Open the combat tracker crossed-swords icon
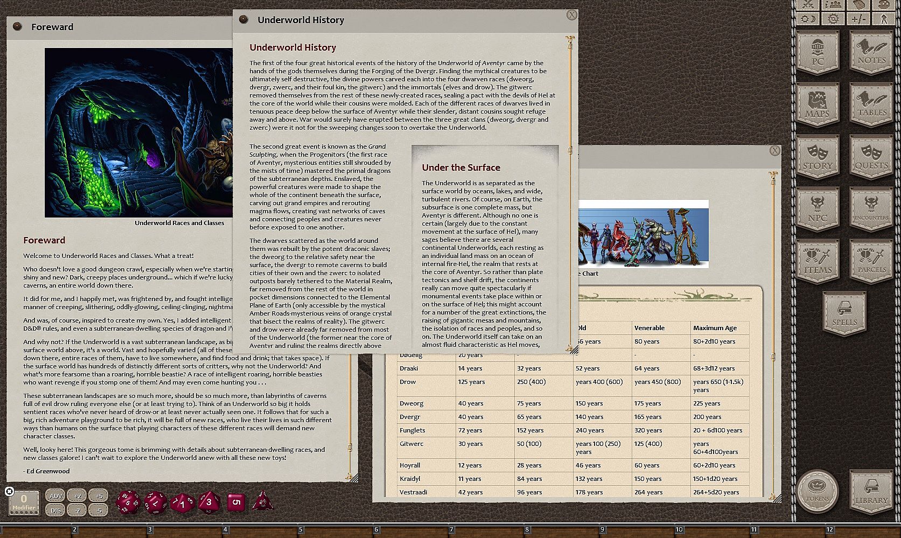This screenshot has height=538, width=901. point(808,5)
